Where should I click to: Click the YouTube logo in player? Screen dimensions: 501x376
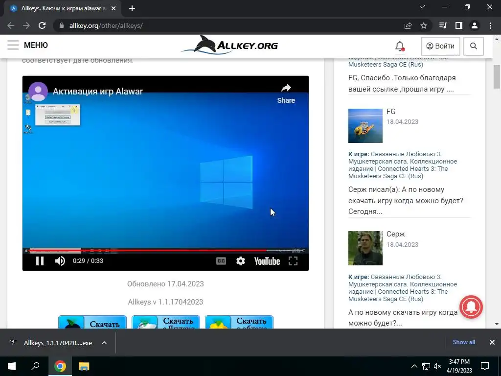(x=267, y=261)
